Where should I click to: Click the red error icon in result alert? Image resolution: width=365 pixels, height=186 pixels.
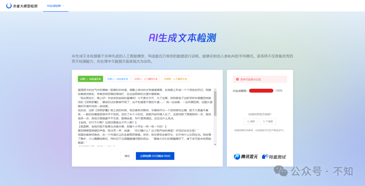[x=238, y=79]
